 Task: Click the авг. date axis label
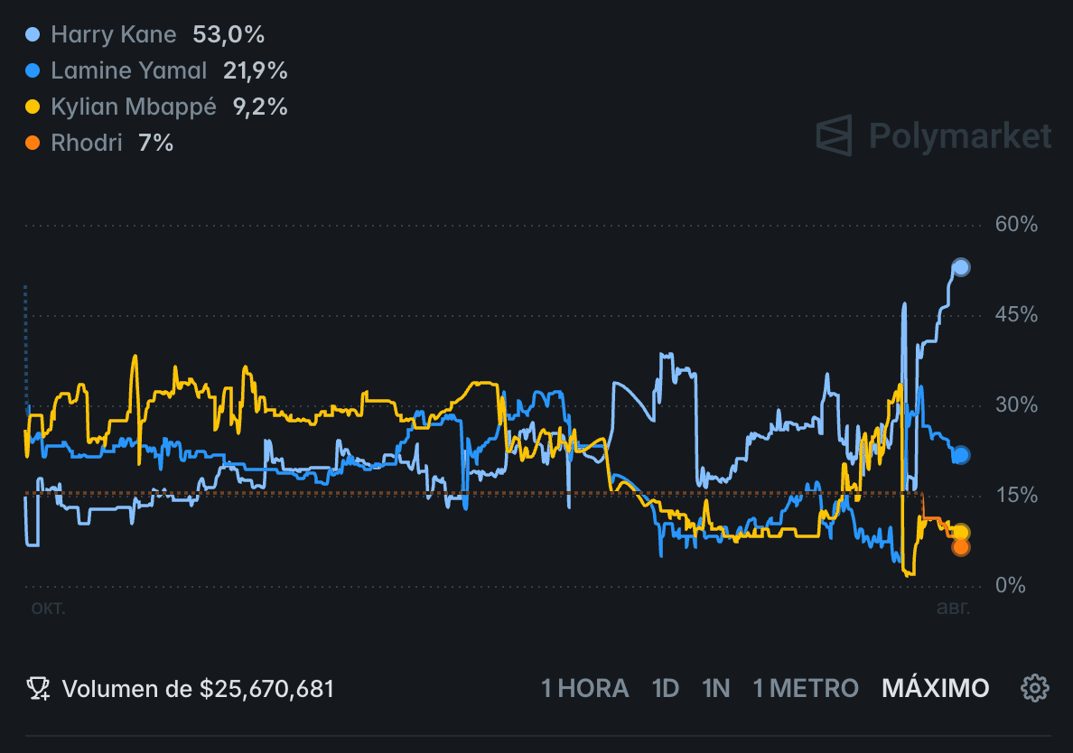[953, 608]
